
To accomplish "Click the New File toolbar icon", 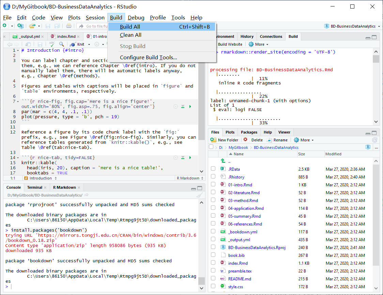I will tap(5, 26).
